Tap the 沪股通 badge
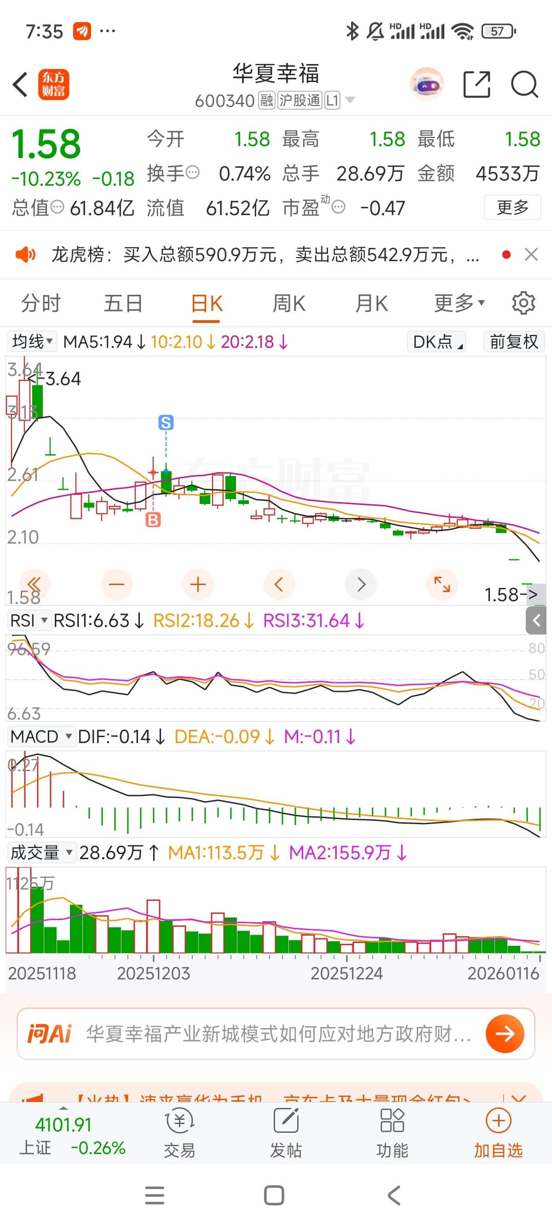Image resolution: width=552 pixels, height=1230 pixels. pos(300,101)
